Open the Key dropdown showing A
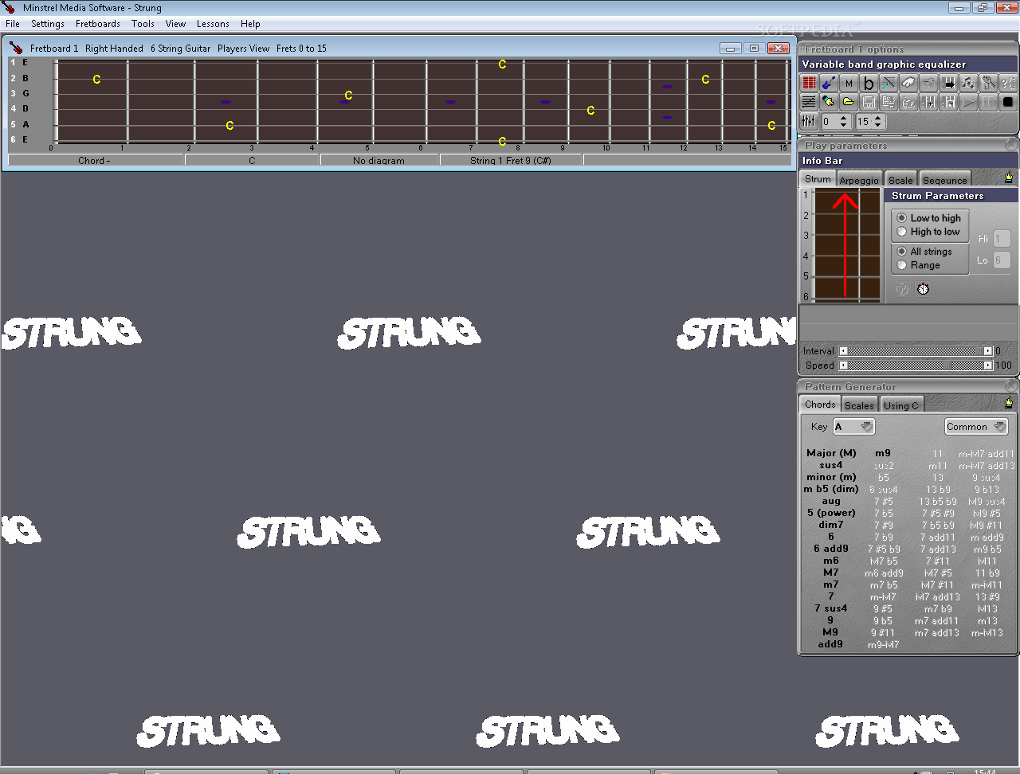The image size is (1020, 774). click(x=853, y=427)
